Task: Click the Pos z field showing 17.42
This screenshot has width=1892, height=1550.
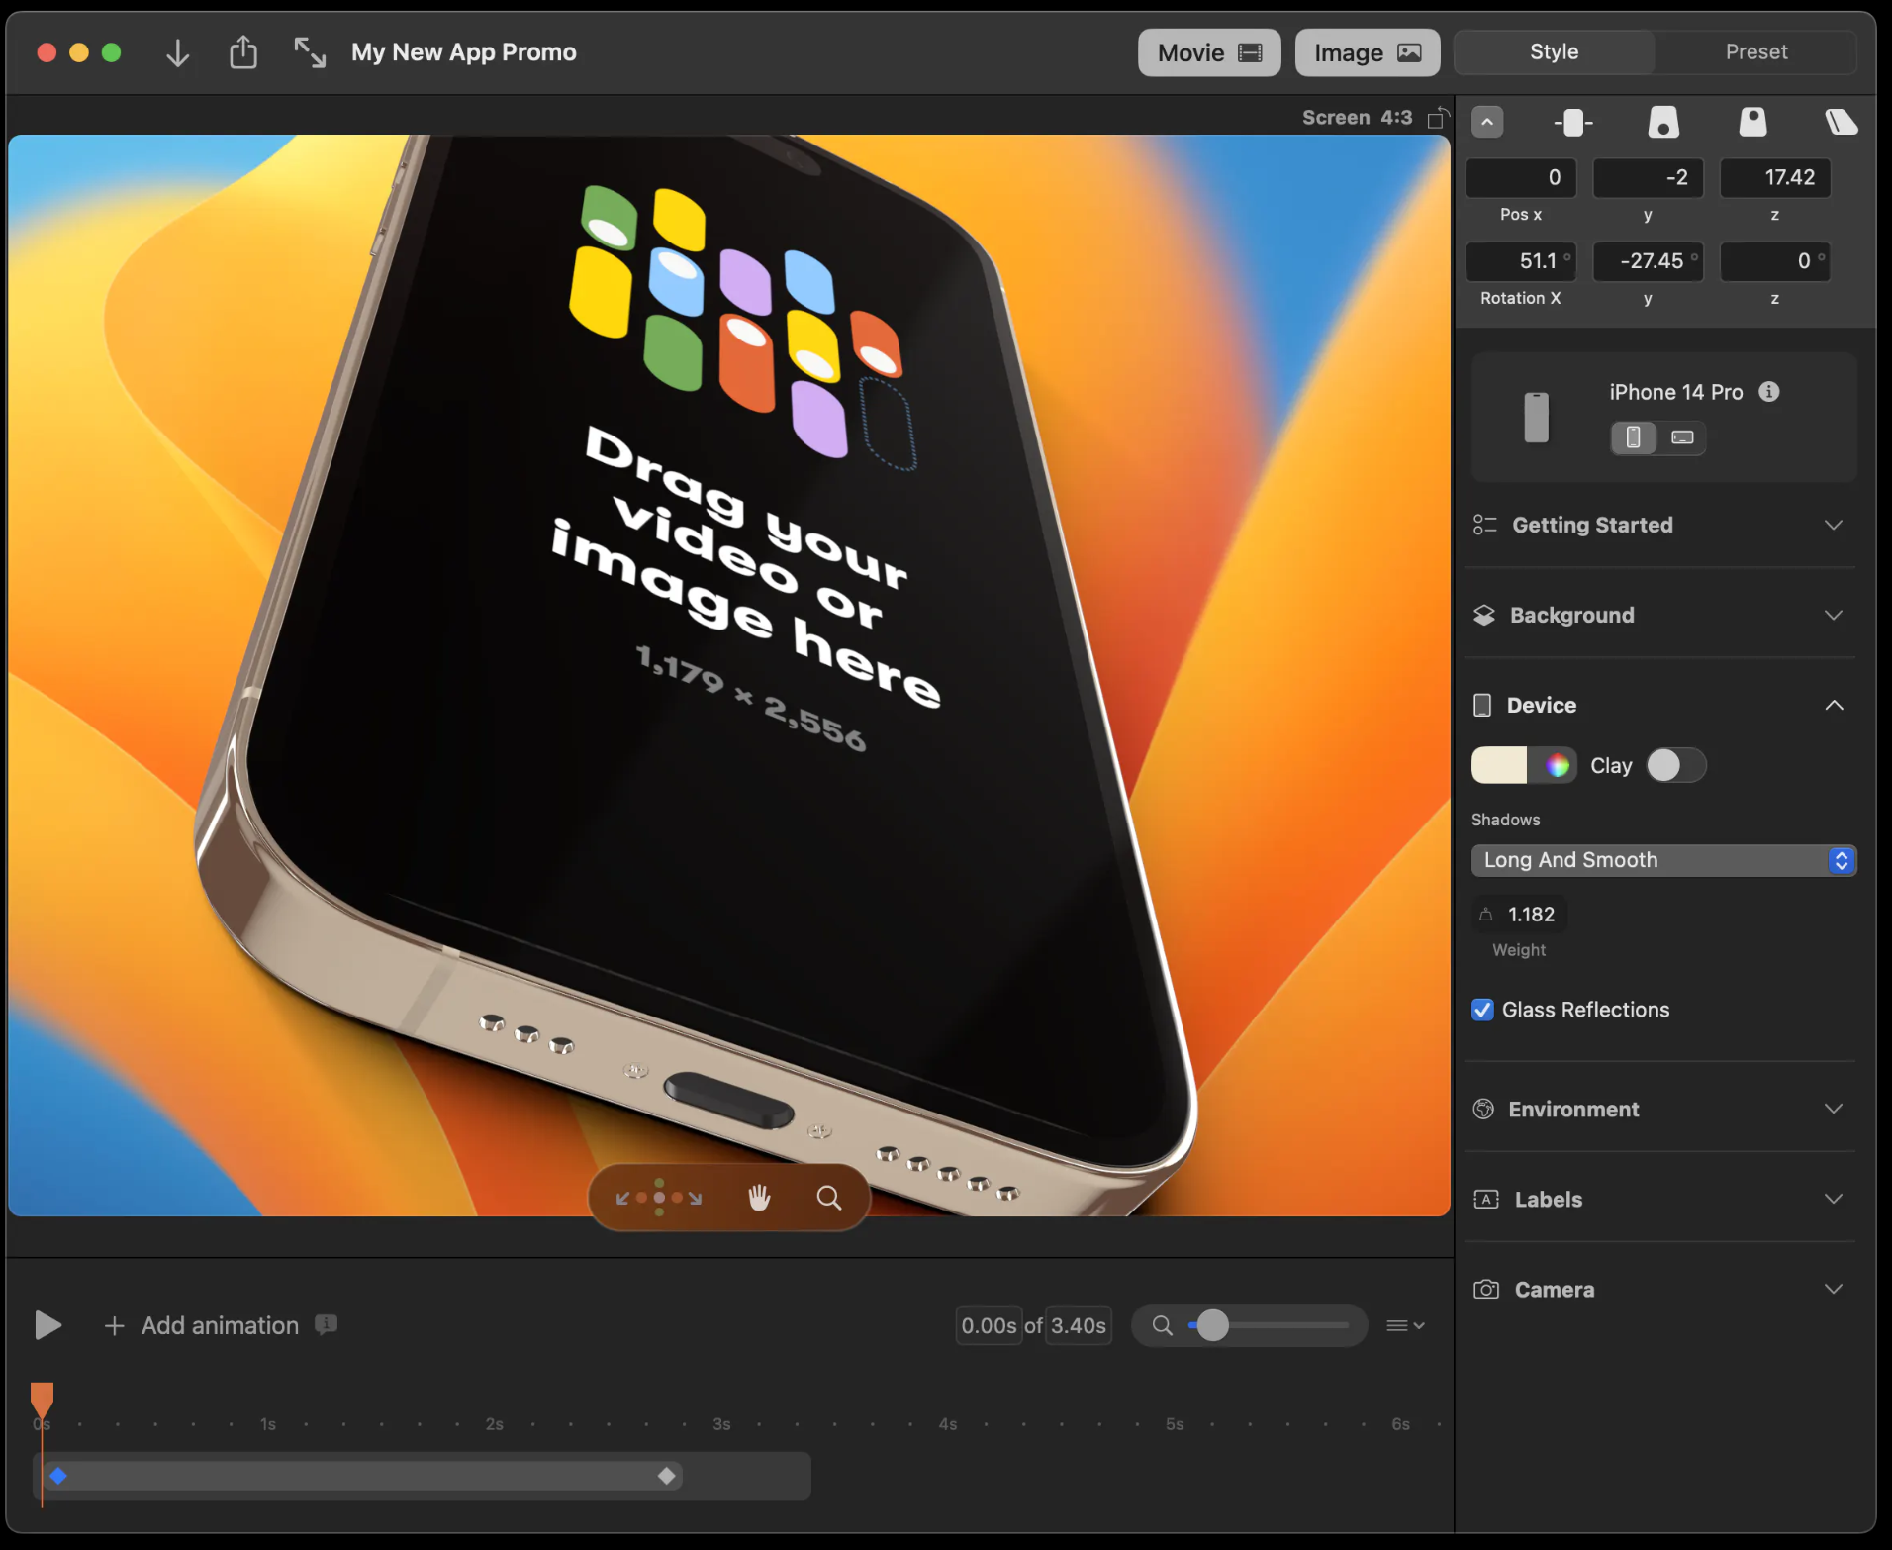Action: click(1774, 177)
